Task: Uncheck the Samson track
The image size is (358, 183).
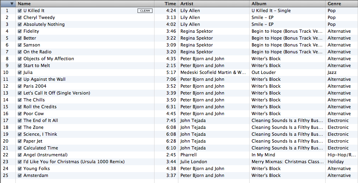Action: [20, 45]
